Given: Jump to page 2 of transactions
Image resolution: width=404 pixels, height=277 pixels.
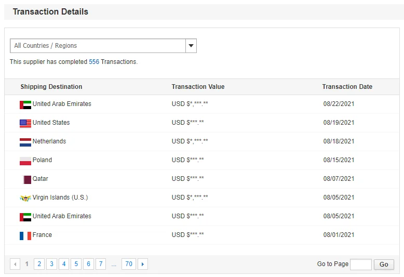Looking at the screenshot, I should (x=39, y=264).
